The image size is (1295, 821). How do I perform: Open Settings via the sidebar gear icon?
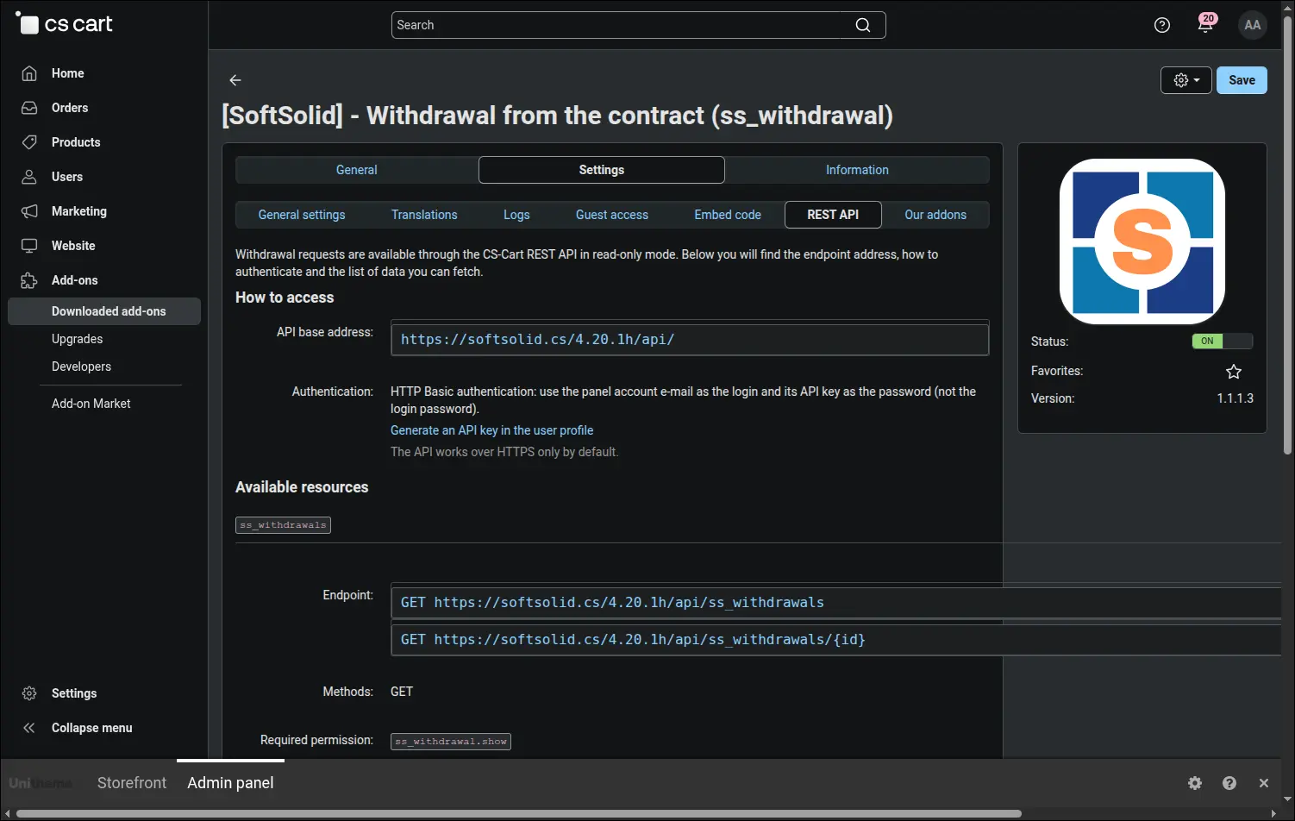click(x=29, y=693)
